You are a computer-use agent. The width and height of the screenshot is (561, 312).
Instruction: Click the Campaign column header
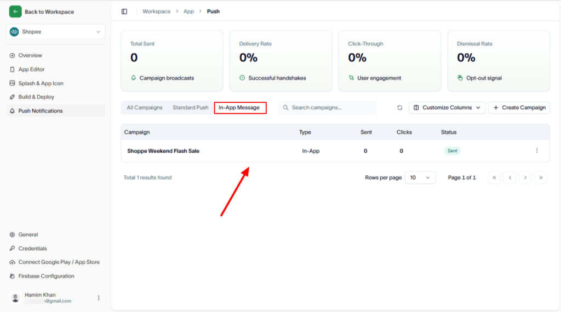pos(136,132)
